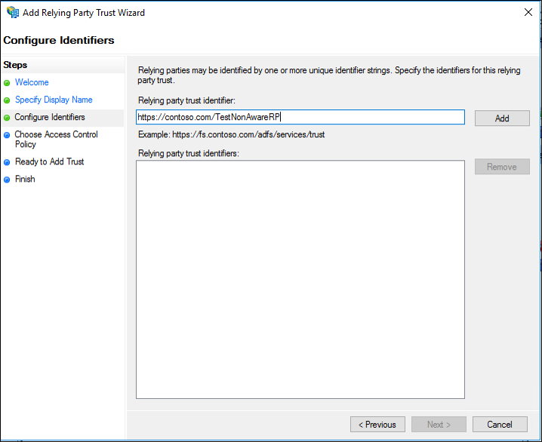Click blue status dot beside Ready to Add Trust
This screenshot has width=542, height=442.
pyautogui.click(x=7, y=162)
